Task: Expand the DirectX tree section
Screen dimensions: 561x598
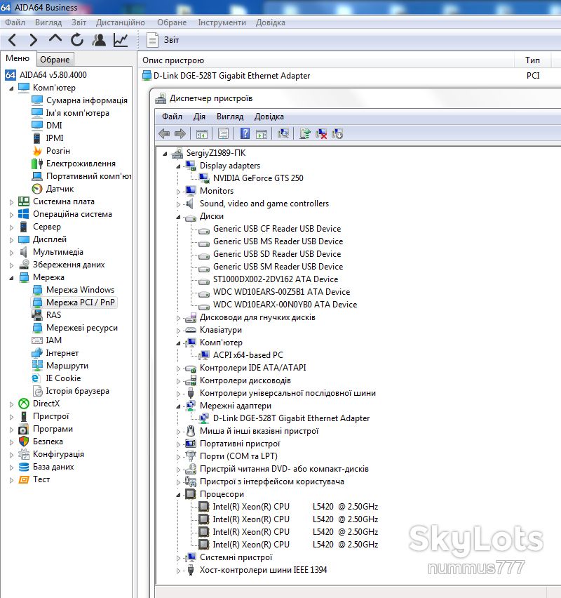Action: 11,404
